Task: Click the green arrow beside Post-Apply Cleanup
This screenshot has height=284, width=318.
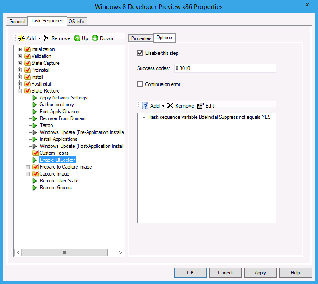Action: 35,112
